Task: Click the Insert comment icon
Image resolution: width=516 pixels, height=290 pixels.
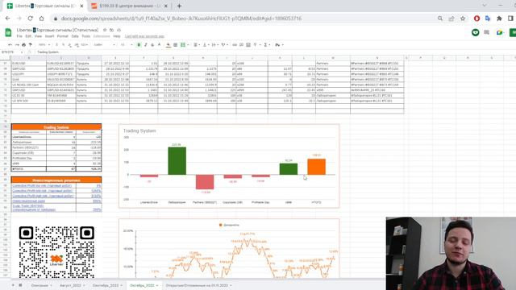Action: (x=241, y=45)
